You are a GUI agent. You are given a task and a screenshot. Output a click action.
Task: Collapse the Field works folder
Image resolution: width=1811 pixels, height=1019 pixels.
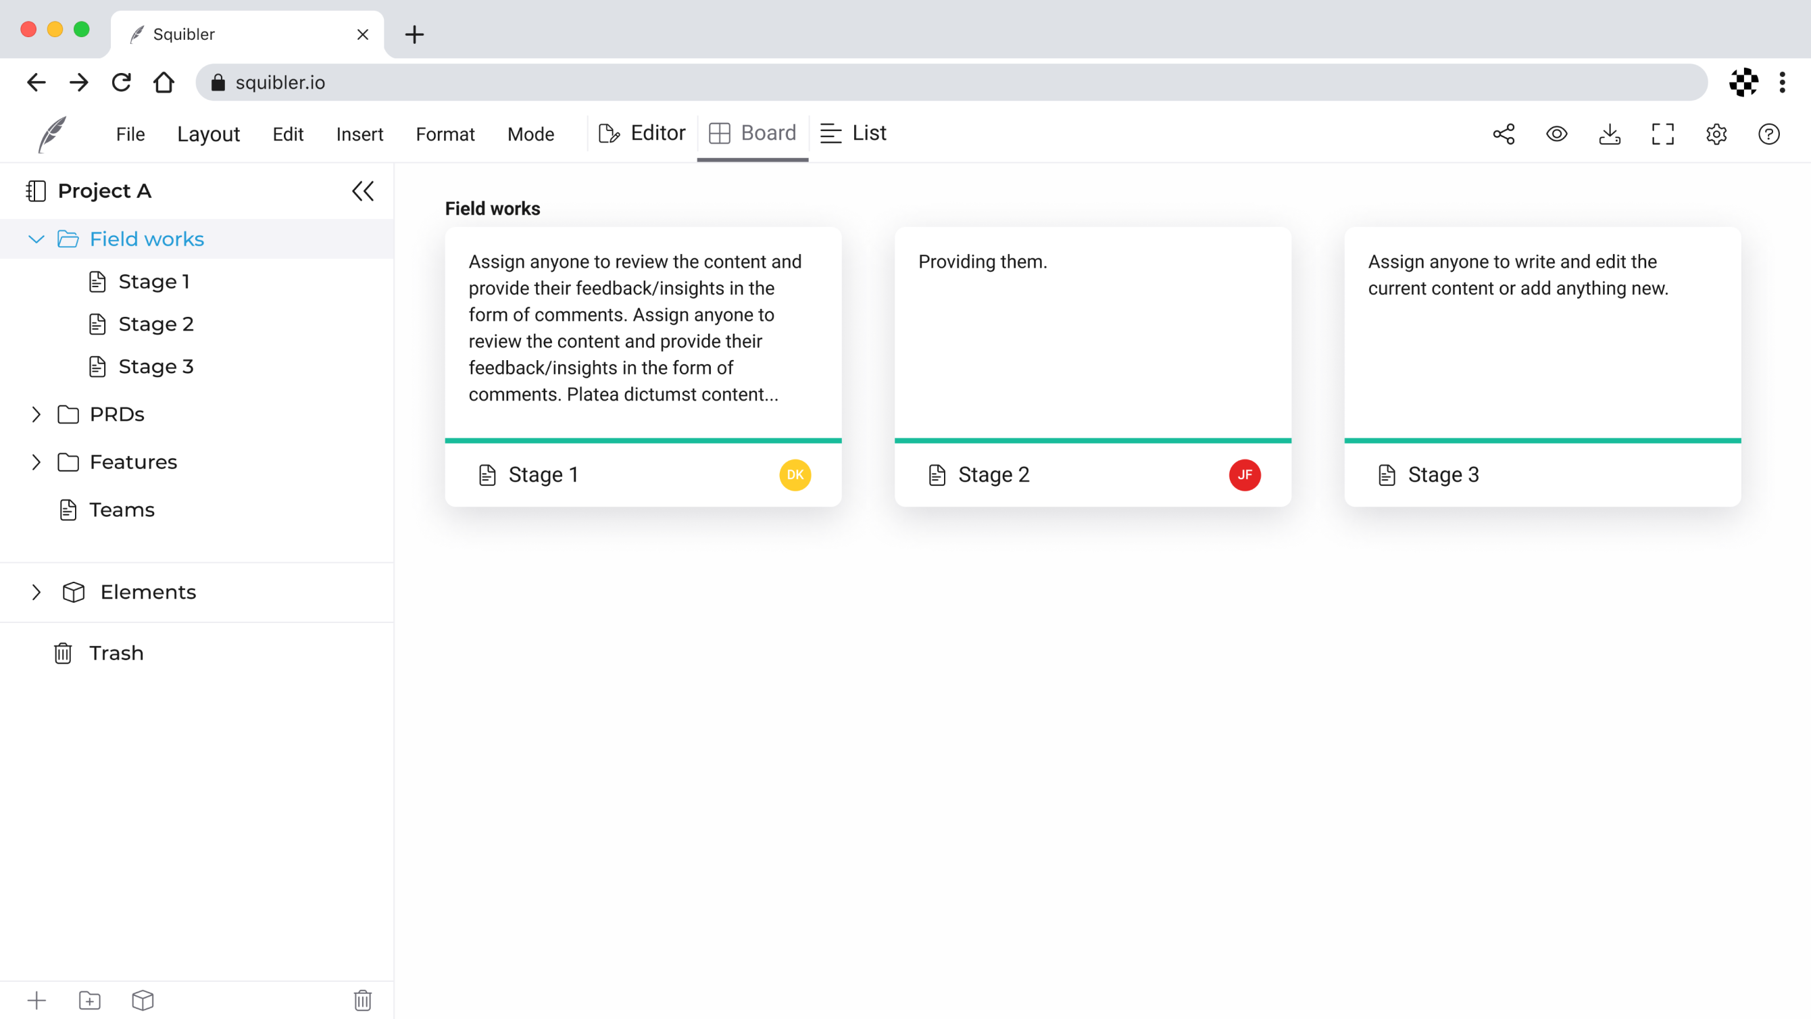coord(36,239)
